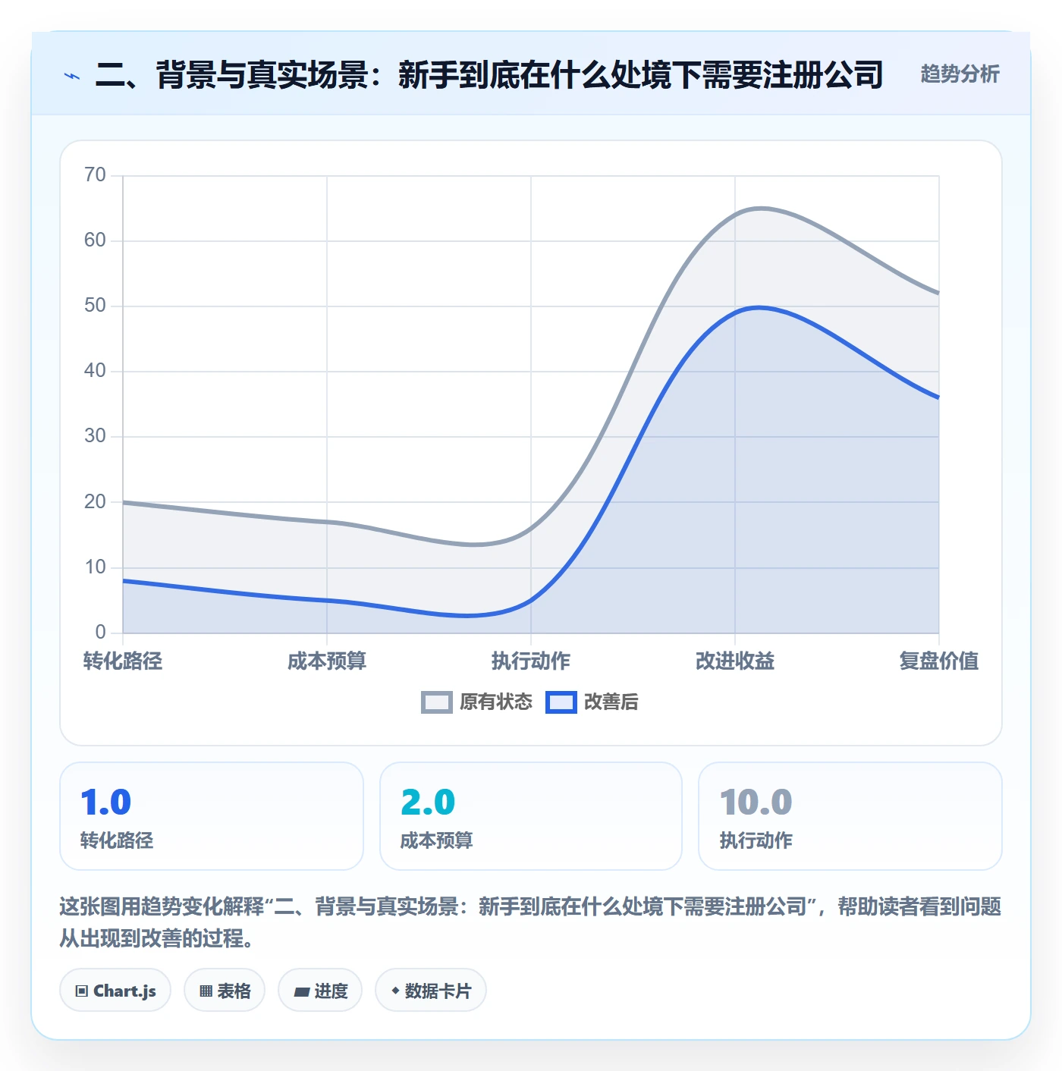Screen dimensions: 1062x1071
Task: Click the 趋势分析 label in header
Action: (x=960, y=74)
